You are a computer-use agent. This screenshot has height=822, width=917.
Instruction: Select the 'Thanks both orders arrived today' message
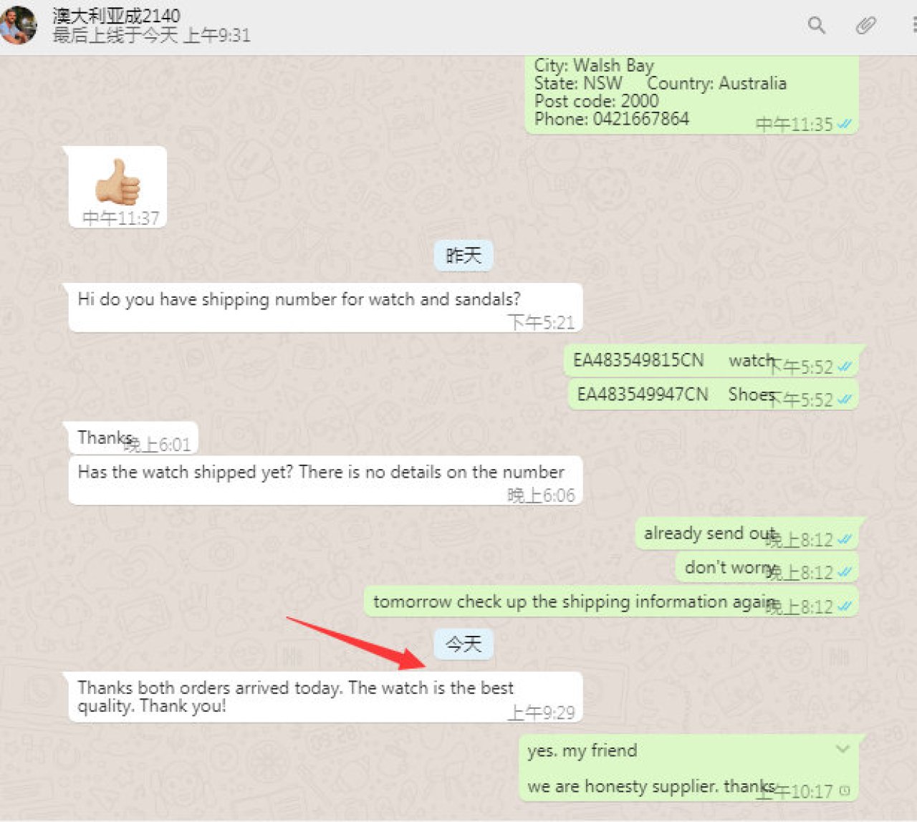click(325, 697)
